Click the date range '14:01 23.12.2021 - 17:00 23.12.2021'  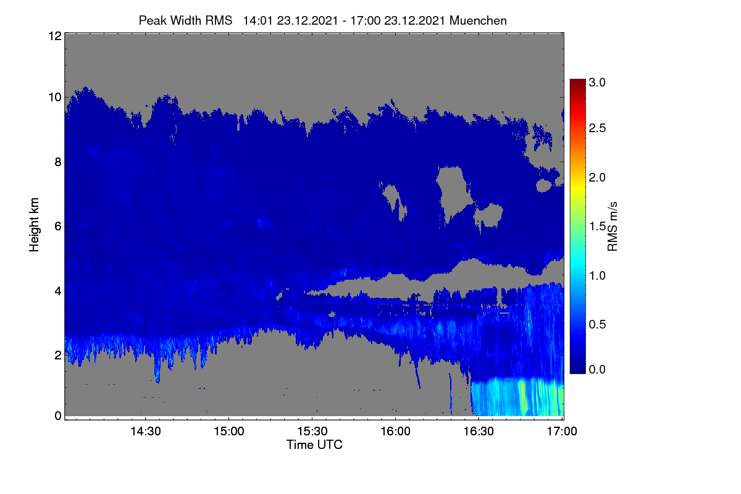pos(345,20)
